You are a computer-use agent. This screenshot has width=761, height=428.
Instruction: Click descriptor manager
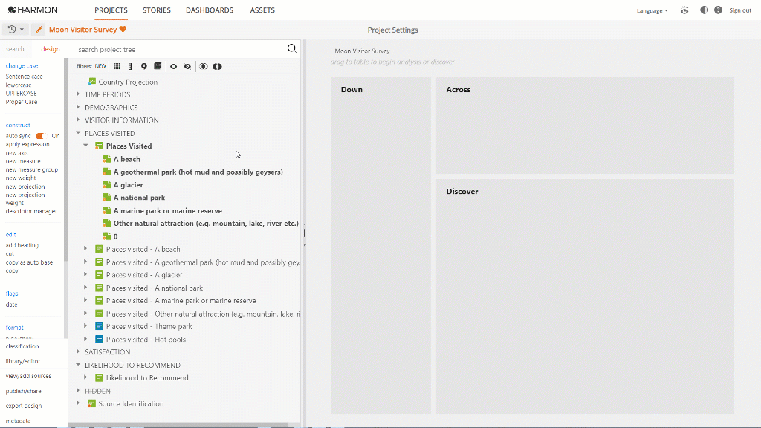coord(31,212)
